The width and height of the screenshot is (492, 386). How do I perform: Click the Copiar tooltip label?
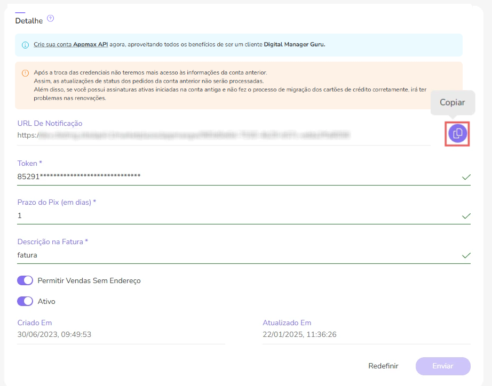(x=453, y=102)
